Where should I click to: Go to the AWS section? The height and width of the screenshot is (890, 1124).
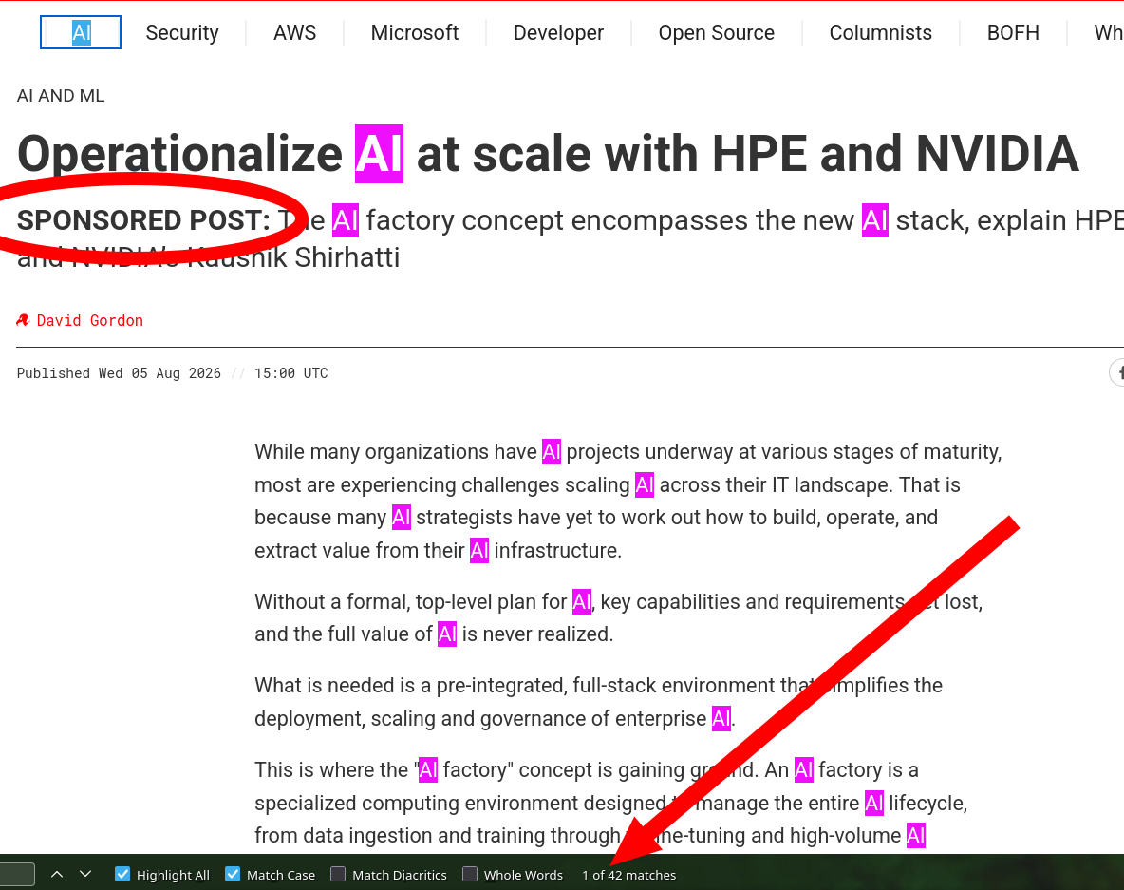pos(294,32)
